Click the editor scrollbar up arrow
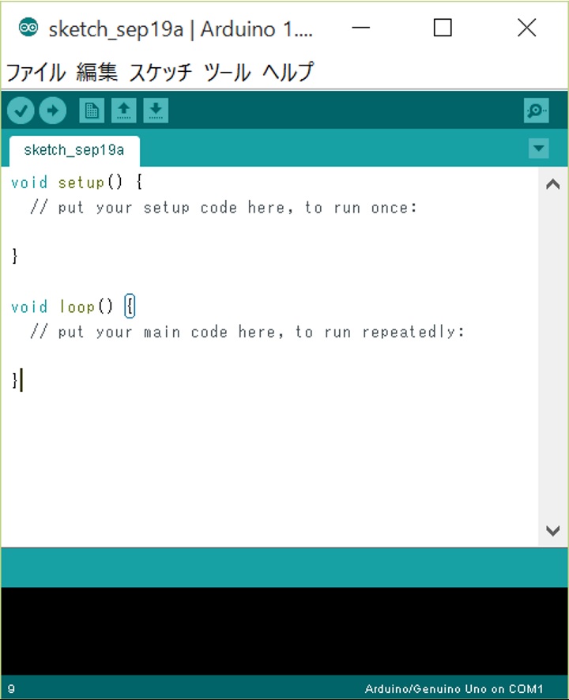 [553, 184]
